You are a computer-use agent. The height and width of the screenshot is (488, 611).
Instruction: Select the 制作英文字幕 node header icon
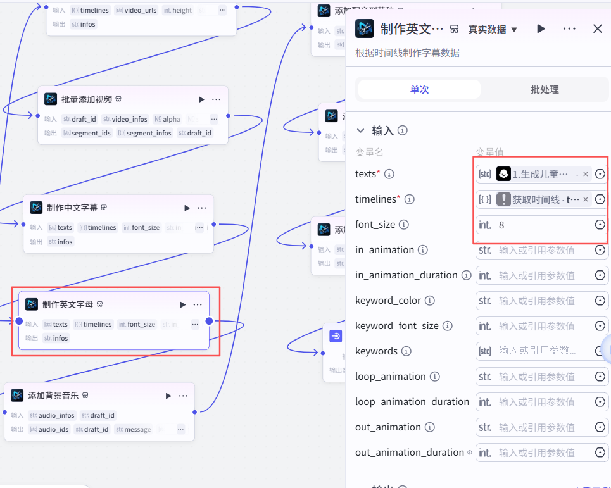364,28
